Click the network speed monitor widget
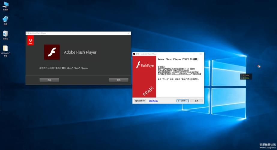Screen dimensions: 277x150 pos(245,76)
